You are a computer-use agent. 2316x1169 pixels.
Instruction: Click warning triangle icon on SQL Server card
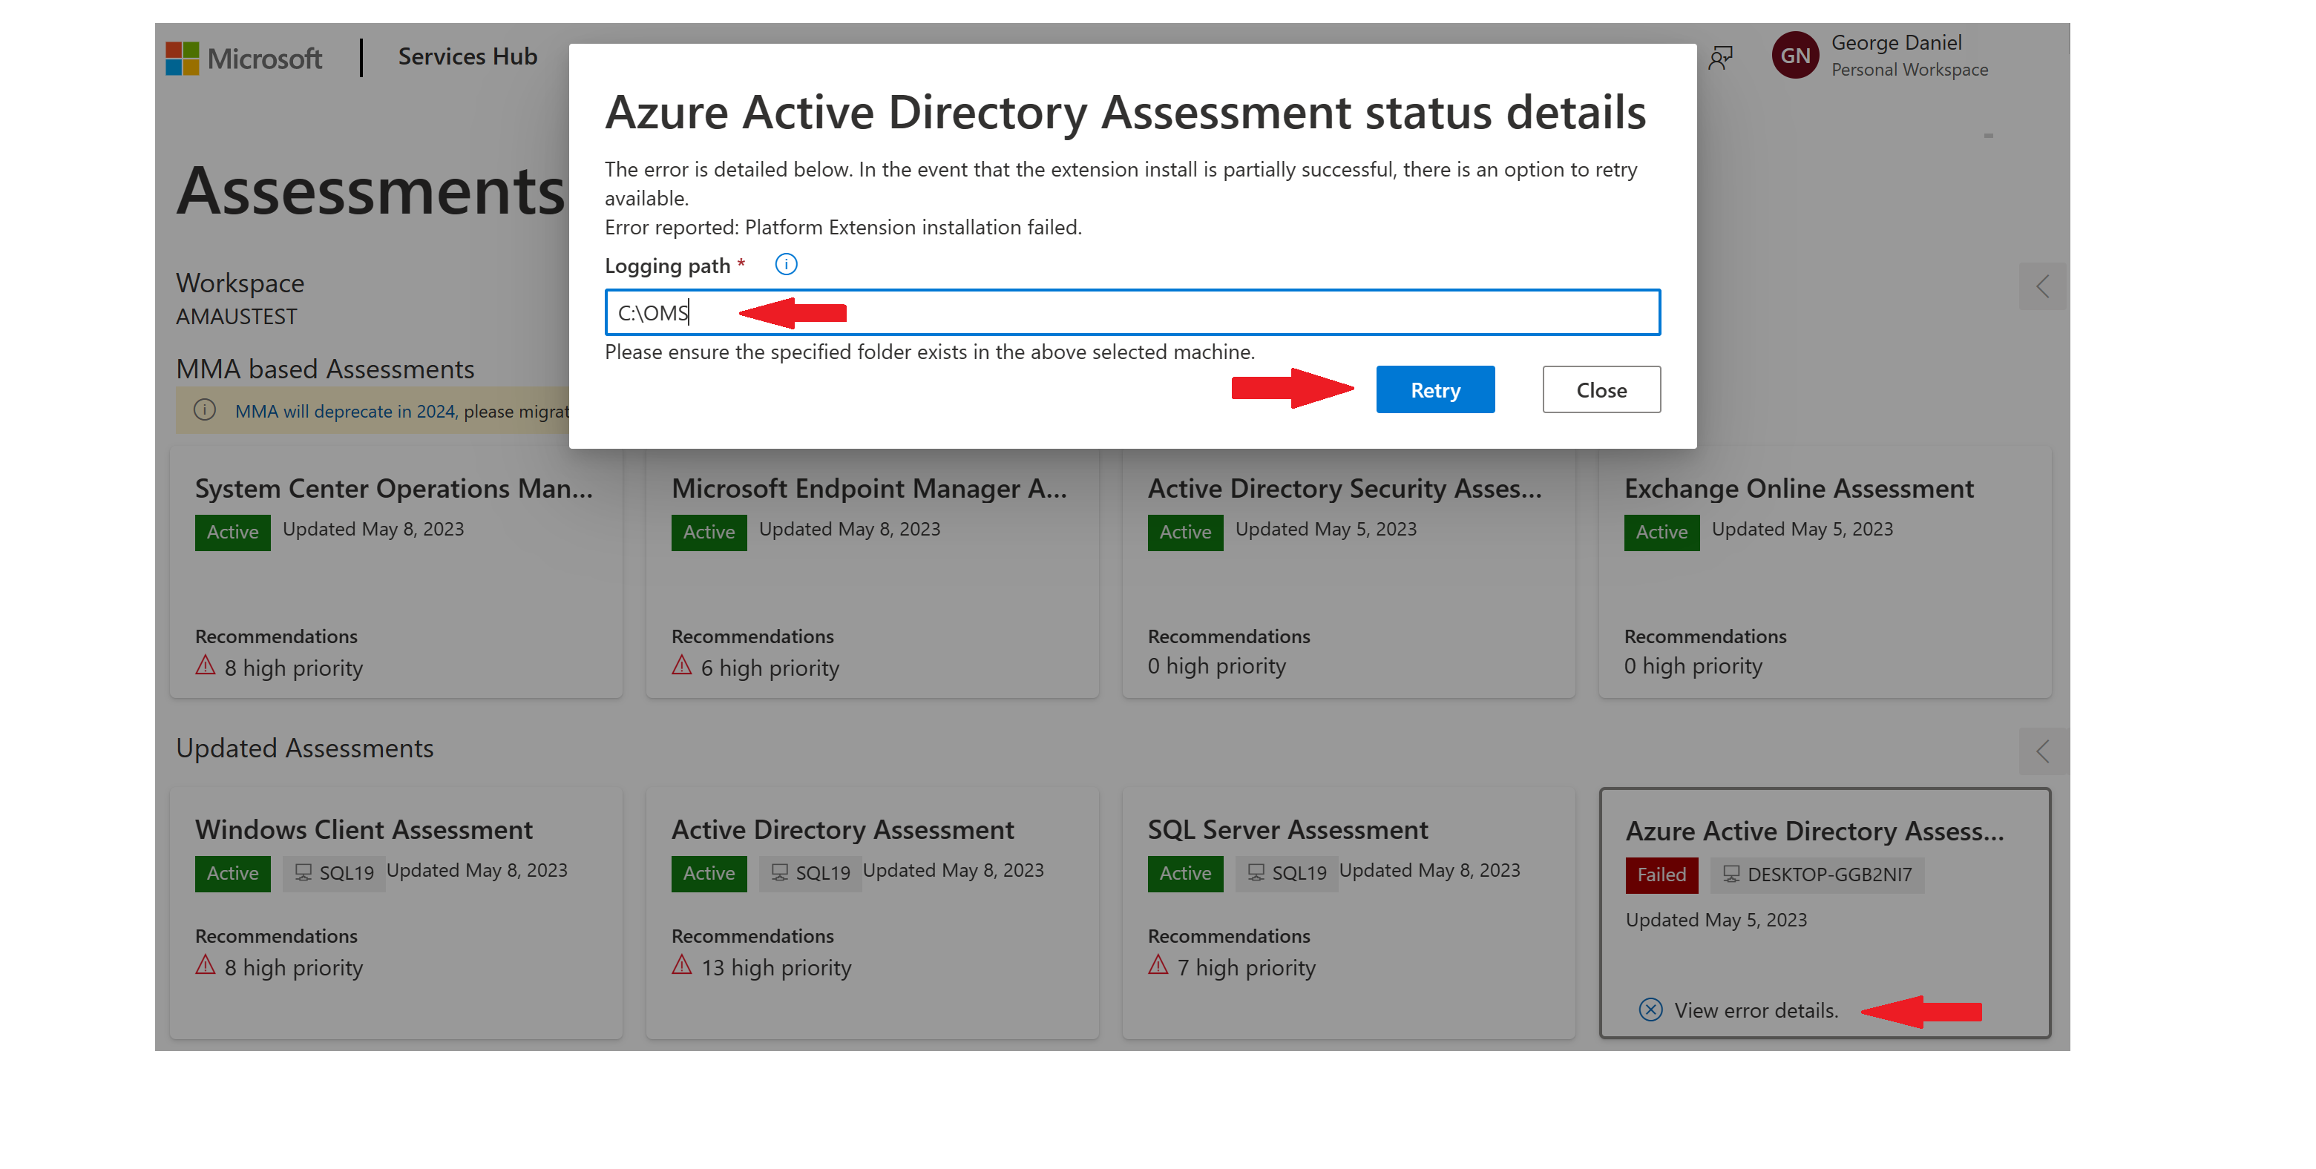click(x=1158, y=965)
